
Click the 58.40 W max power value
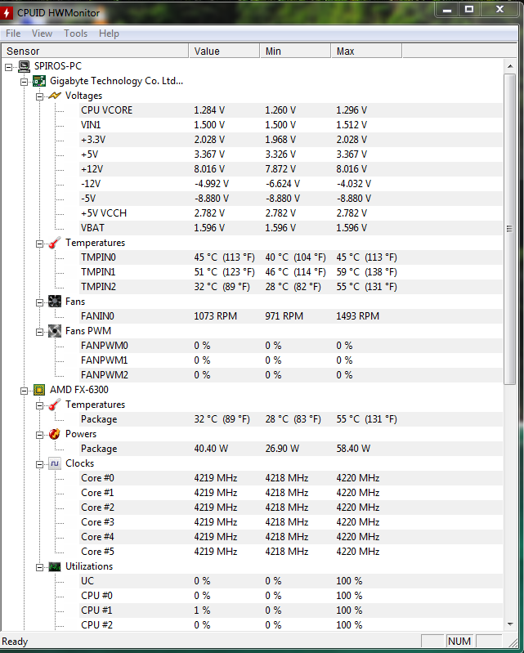tap(353, 449)
